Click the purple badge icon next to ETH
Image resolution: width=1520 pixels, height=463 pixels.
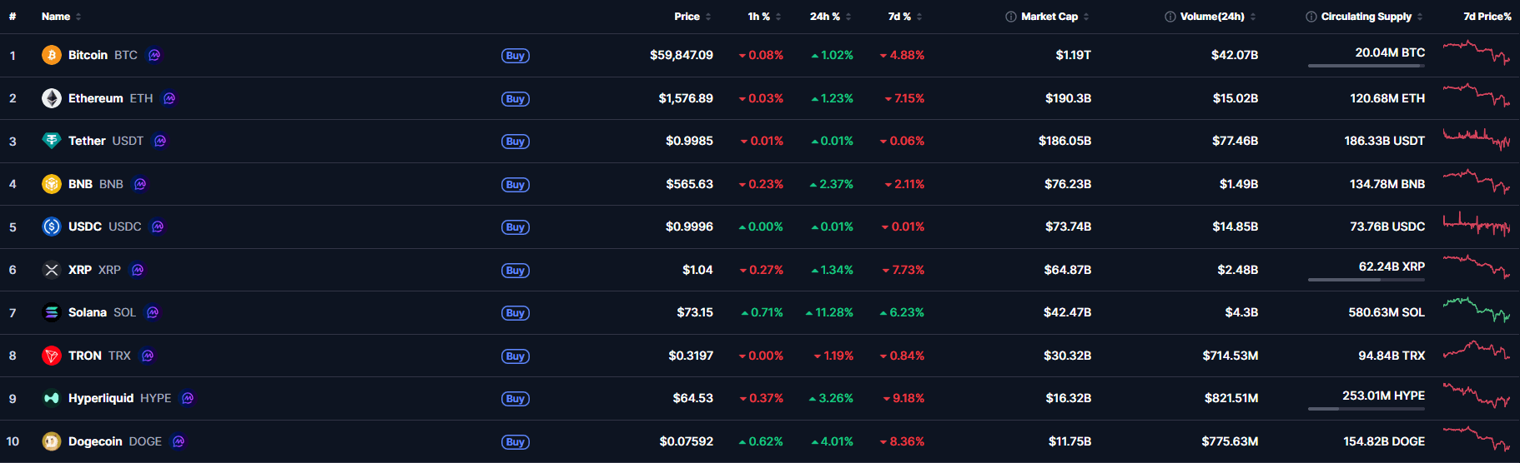[169, 98]
